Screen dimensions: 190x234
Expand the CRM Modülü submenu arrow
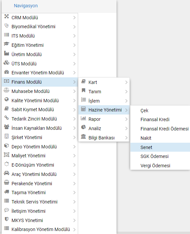click(74, 18)
